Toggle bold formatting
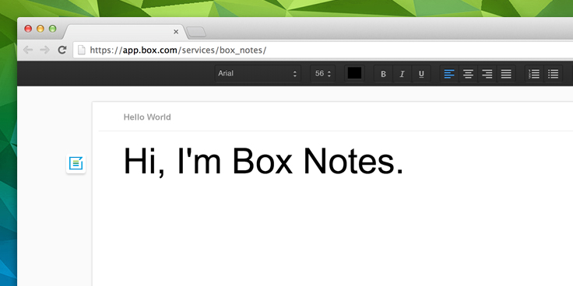 click(383, 74)
